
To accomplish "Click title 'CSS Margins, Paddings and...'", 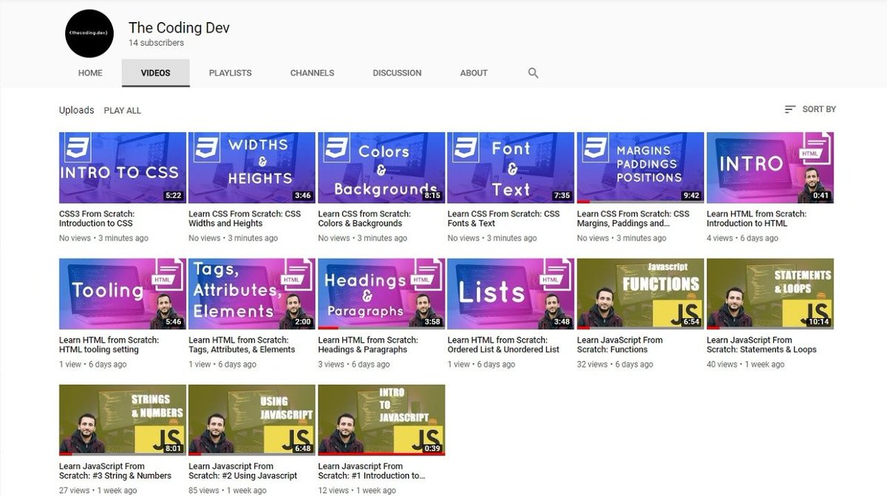I will [x=633, y=218].
